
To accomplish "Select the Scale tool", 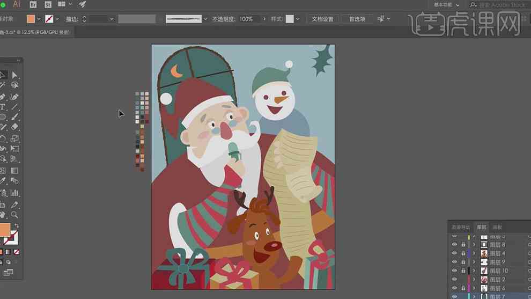I will 14,138.
